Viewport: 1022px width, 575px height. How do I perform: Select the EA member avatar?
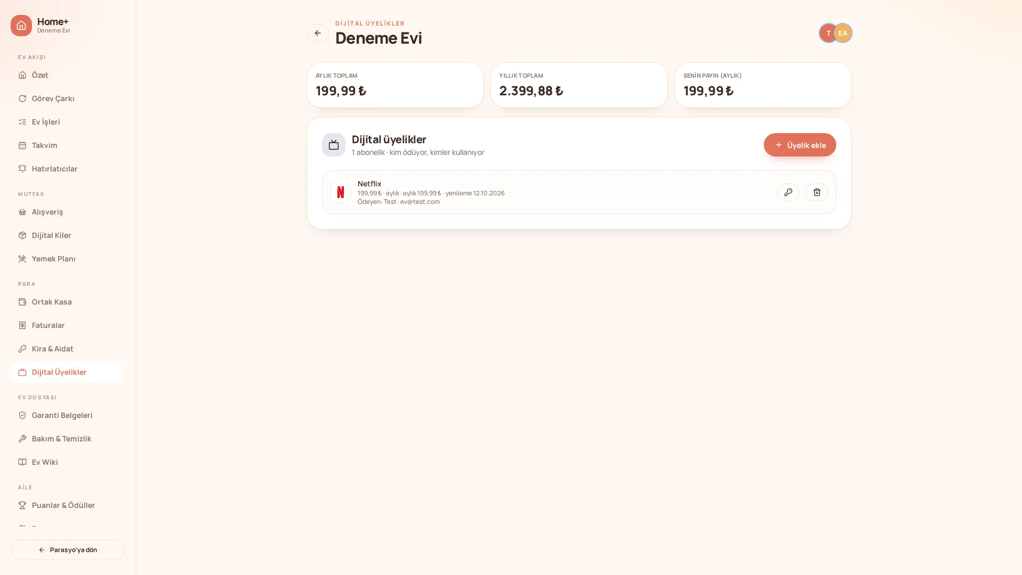843,33
